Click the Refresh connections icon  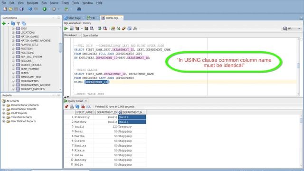(13, 23)
